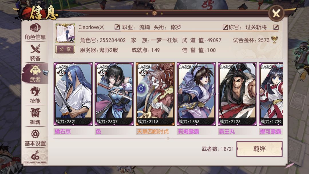Edit the player name Clearlove

(117, 27)
